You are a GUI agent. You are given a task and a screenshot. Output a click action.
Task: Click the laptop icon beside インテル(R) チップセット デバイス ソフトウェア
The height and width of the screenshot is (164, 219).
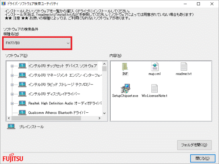tap(22, 66)
